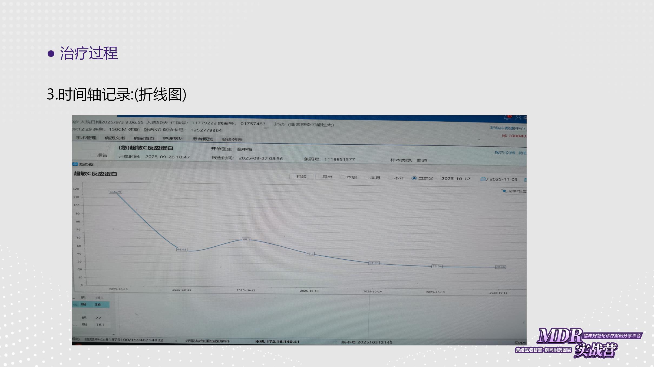Select the 自定义 radio option

coord(414,178)
